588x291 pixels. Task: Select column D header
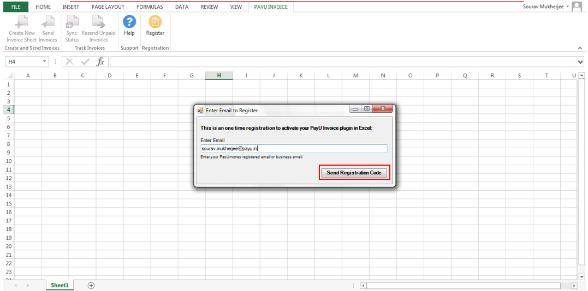(110, 76)
